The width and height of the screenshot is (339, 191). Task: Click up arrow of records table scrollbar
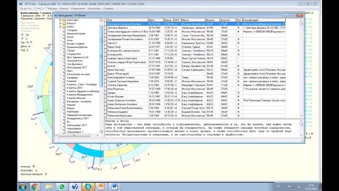point(301,20)
